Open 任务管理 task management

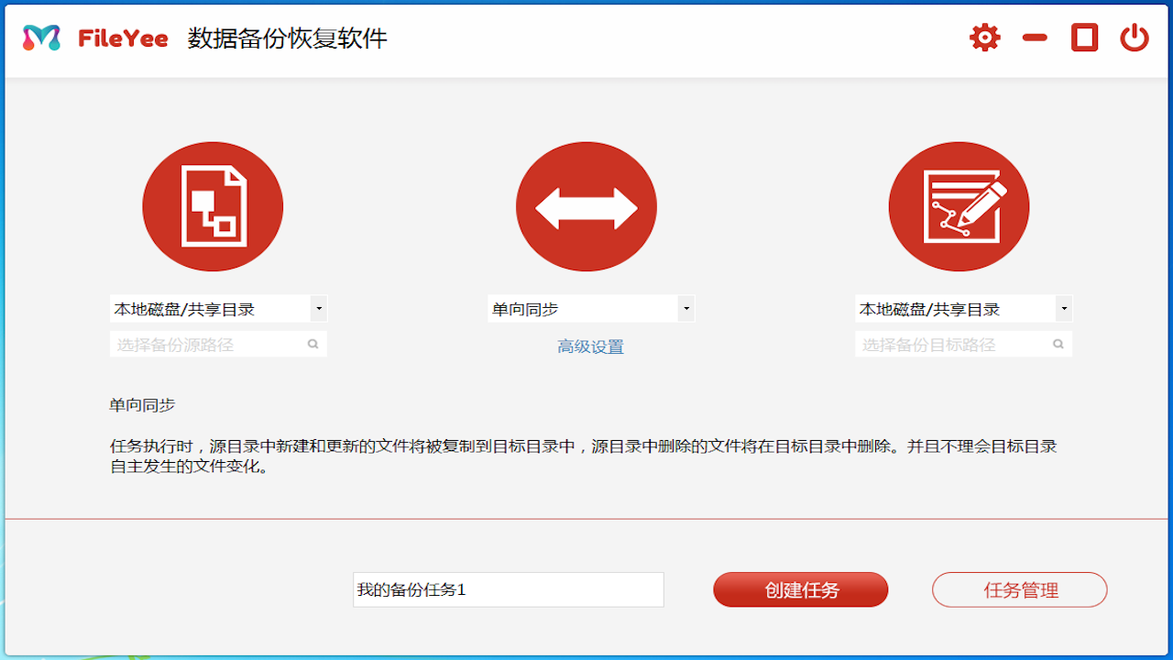pos(1019,589)
